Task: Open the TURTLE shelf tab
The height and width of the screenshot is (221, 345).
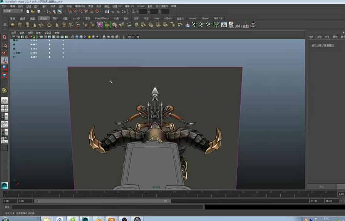Action: (218, 18)
